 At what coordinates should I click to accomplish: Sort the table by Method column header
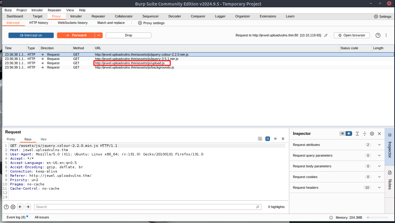pos(83,48)
